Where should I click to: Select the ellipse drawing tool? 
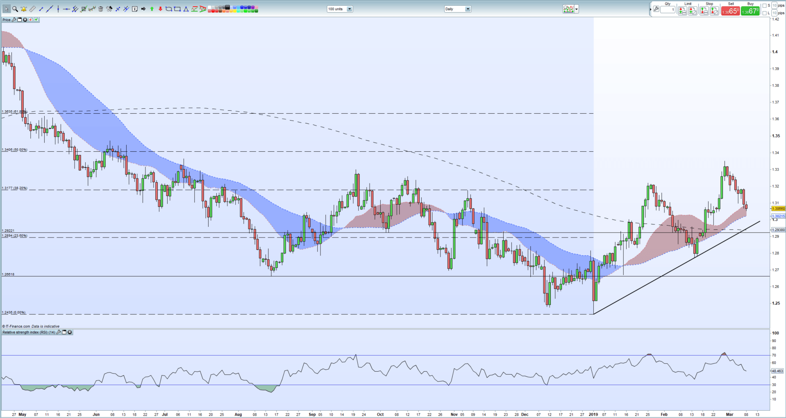pyautogui.click(x=168, y=9)
